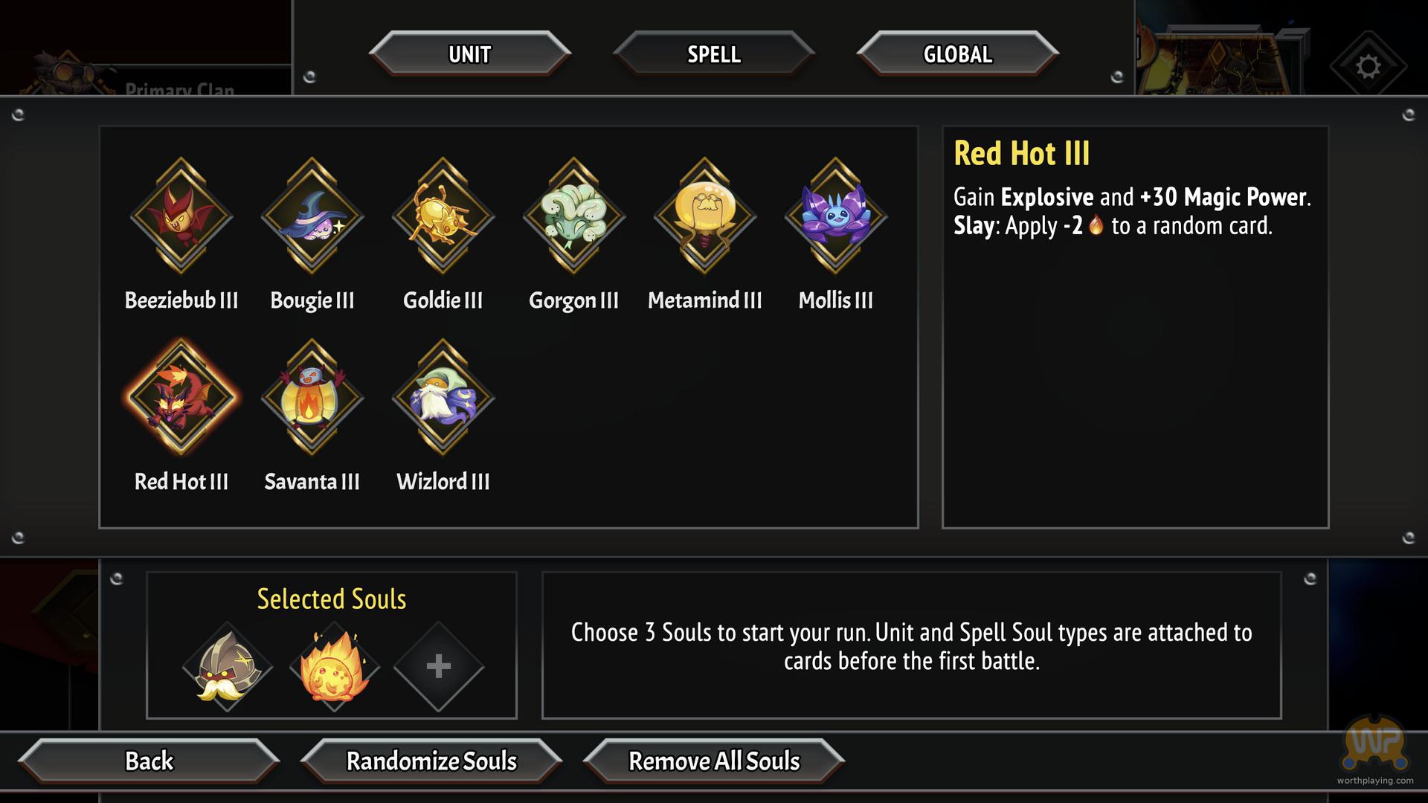The width and height of the screenshot is (1428, 803).
Task: Select the Wizlord III wizard soul
Action: click(x=443, y=398)
